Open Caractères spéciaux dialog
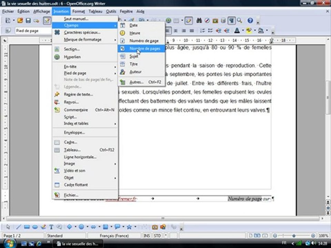 85,32
